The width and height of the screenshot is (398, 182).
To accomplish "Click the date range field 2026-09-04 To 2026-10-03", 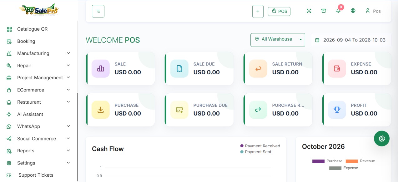I will coord(351,40).
